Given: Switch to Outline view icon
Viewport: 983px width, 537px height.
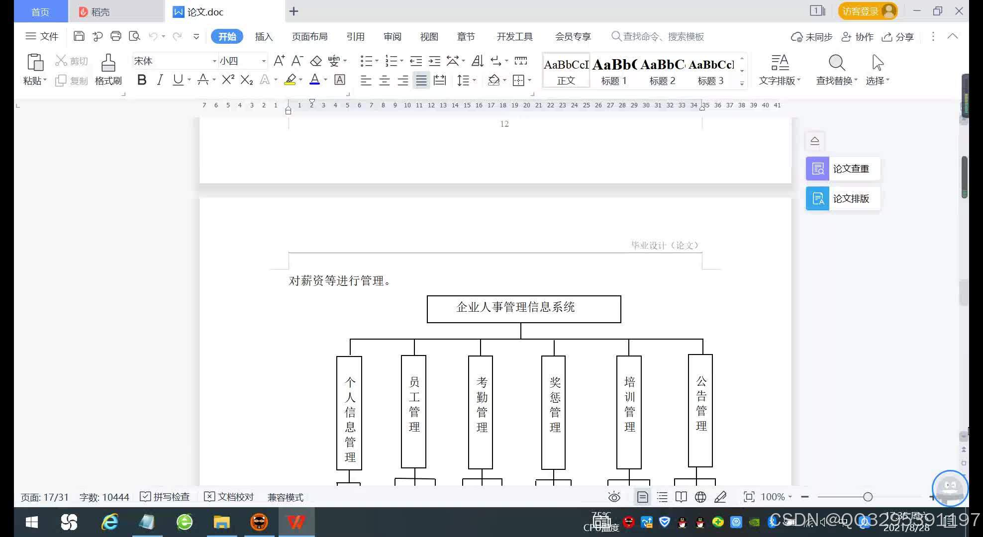Looking at the screenshot, I should click(x=662, y=497).
